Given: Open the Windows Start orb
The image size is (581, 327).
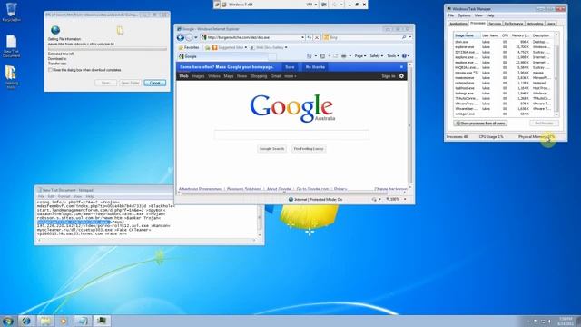Looking at the screenshot, I should point(8,321).
